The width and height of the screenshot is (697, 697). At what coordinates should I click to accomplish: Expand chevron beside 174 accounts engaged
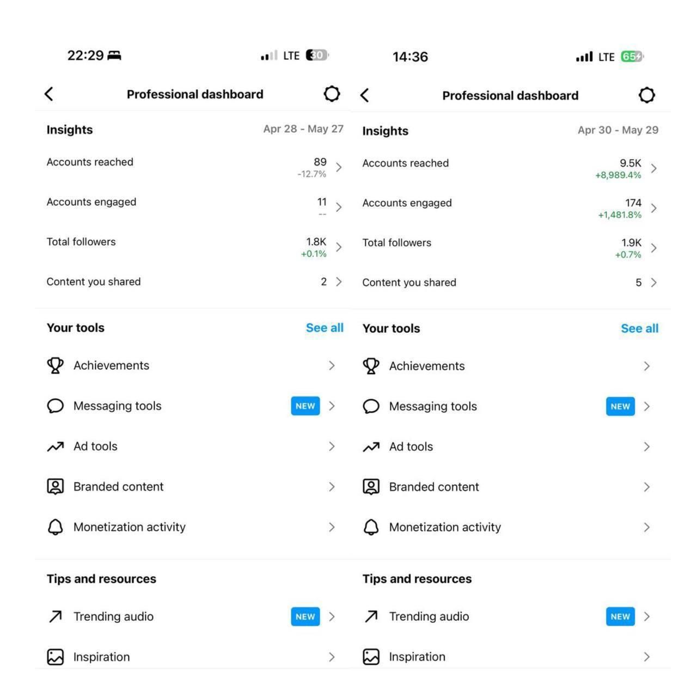653,208
